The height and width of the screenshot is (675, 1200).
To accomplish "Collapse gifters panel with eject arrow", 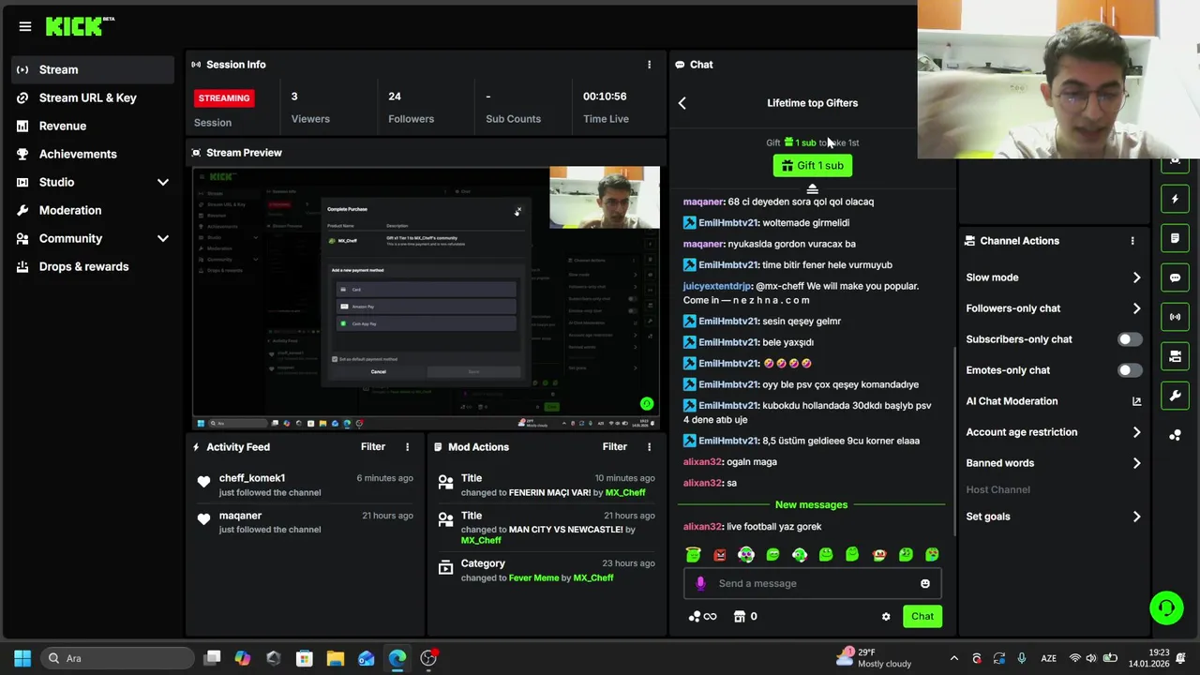I will (813, 189).
